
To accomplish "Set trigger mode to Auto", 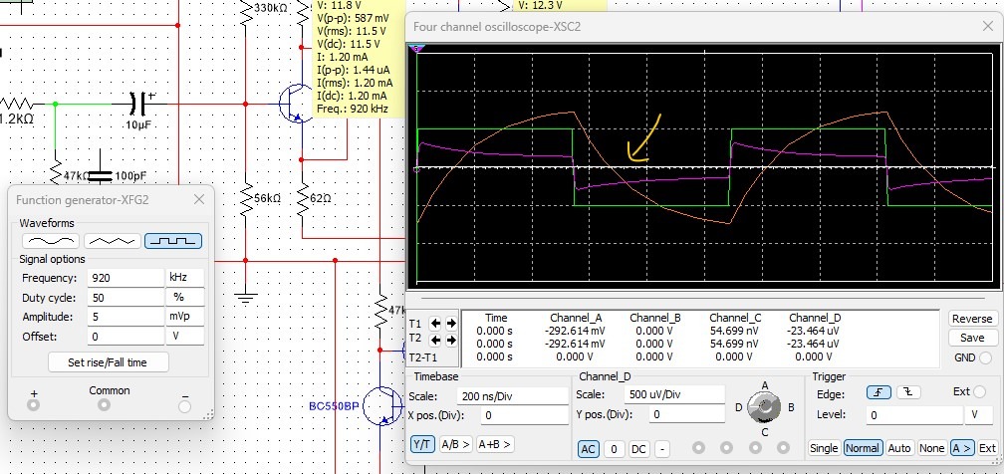I will 899,448.
